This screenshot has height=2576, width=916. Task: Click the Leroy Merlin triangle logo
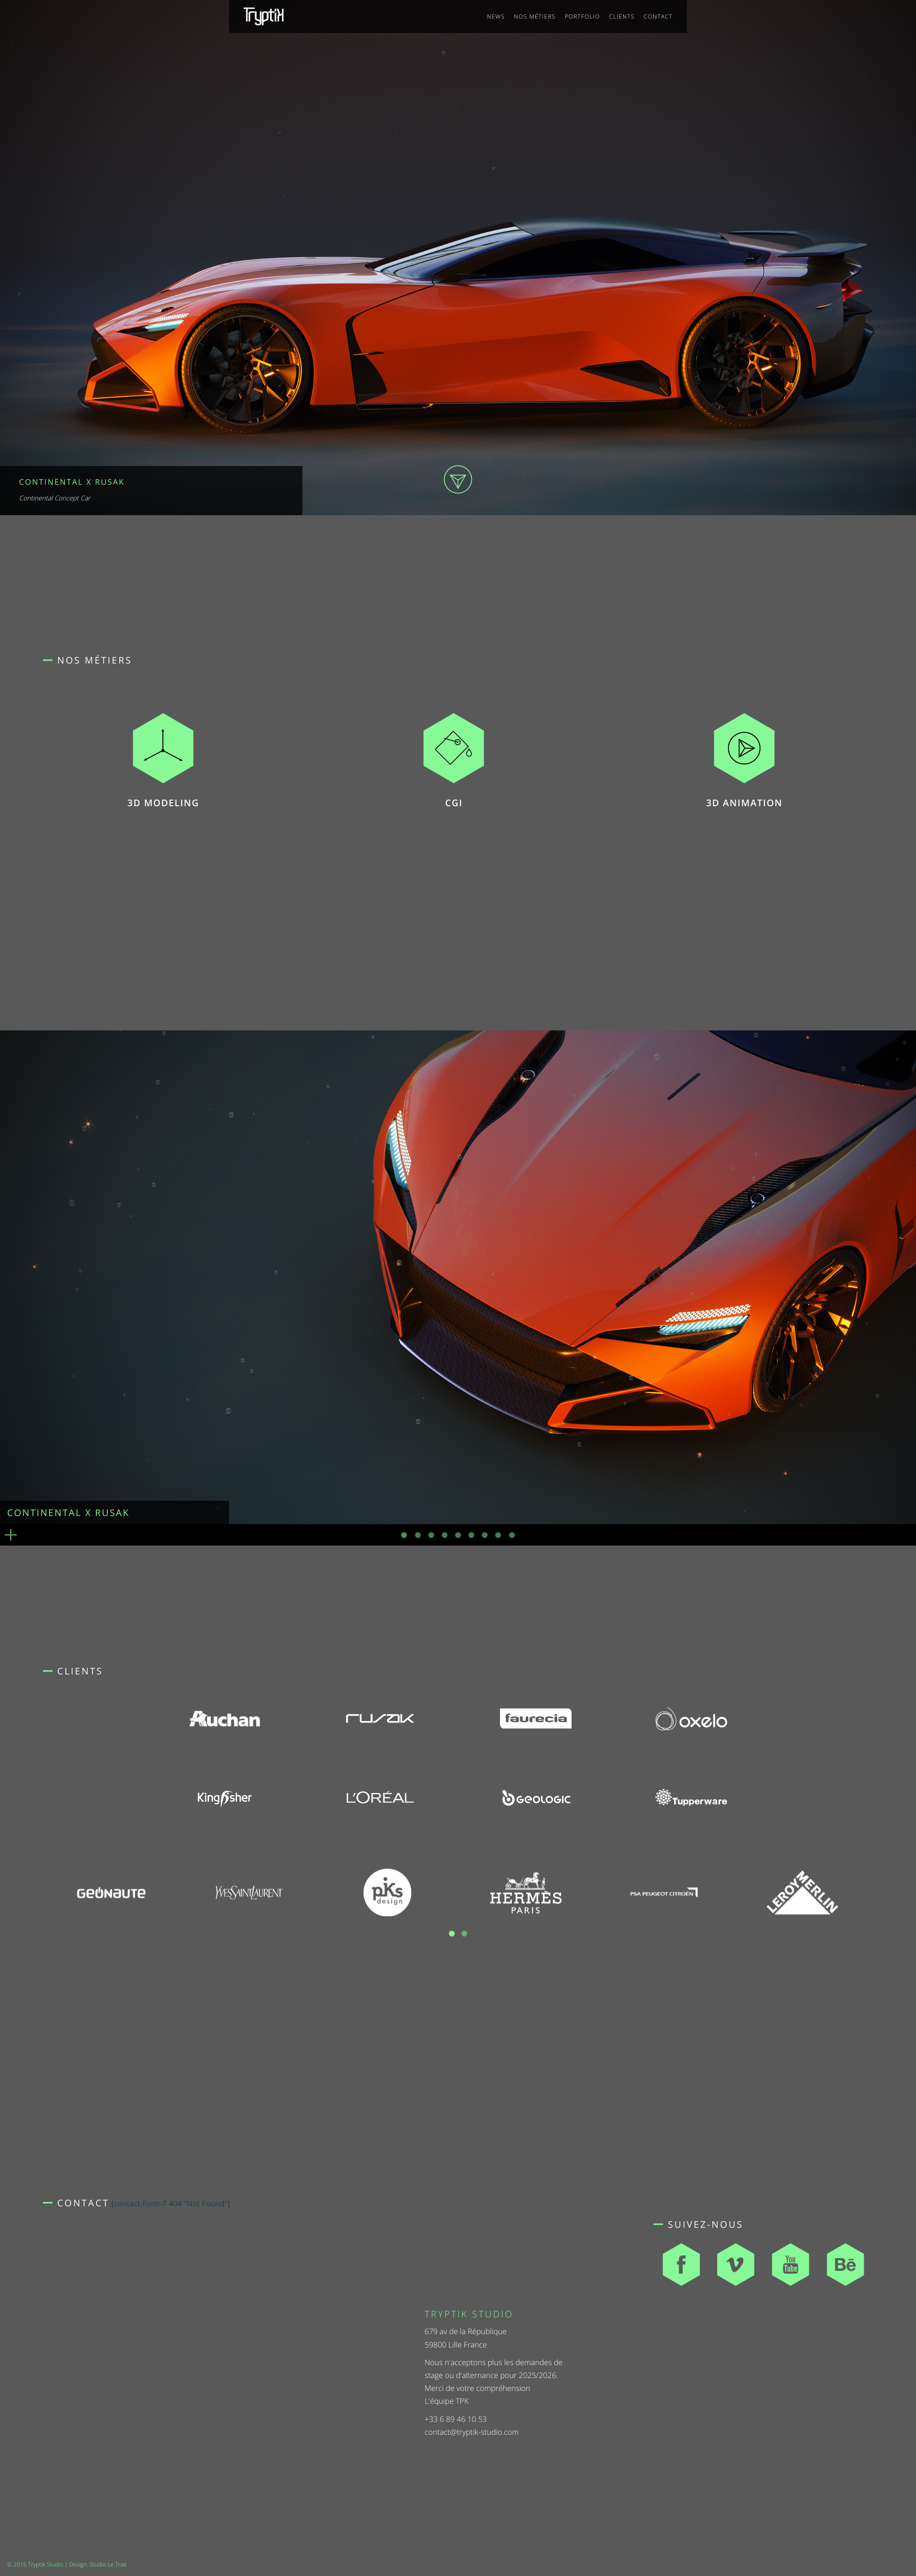802,1892
